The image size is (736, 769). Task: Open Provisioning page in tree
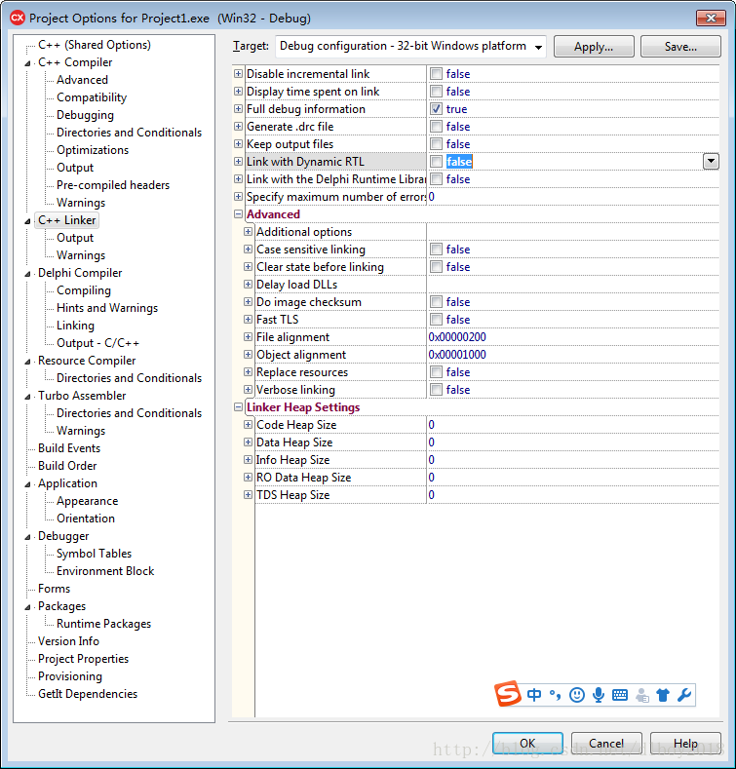[x=70, y=676]
